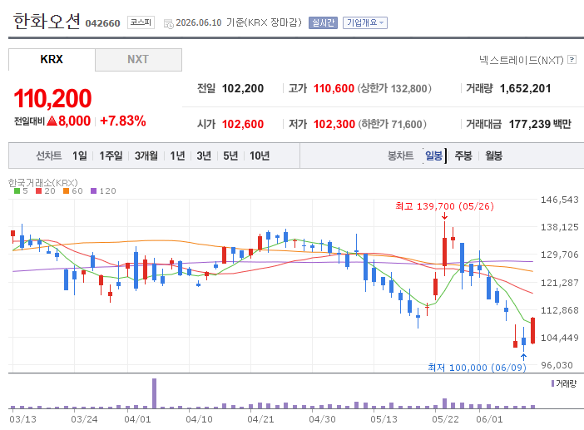
Task: Click the 96,030 price axis label
Action: point(557,365)
